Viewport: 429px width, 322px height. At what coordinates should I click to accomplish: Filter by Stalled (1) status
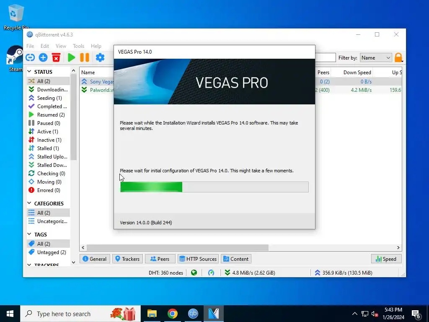[49, 148]
